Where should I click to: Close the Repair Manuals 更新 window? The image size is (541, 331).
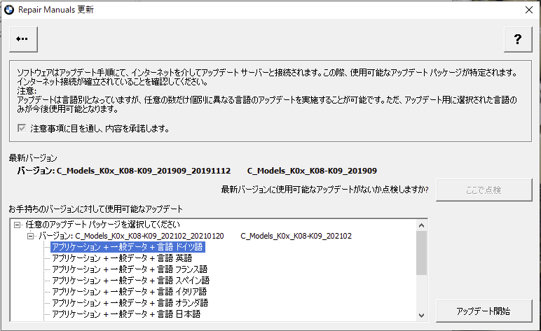point(529,10)
